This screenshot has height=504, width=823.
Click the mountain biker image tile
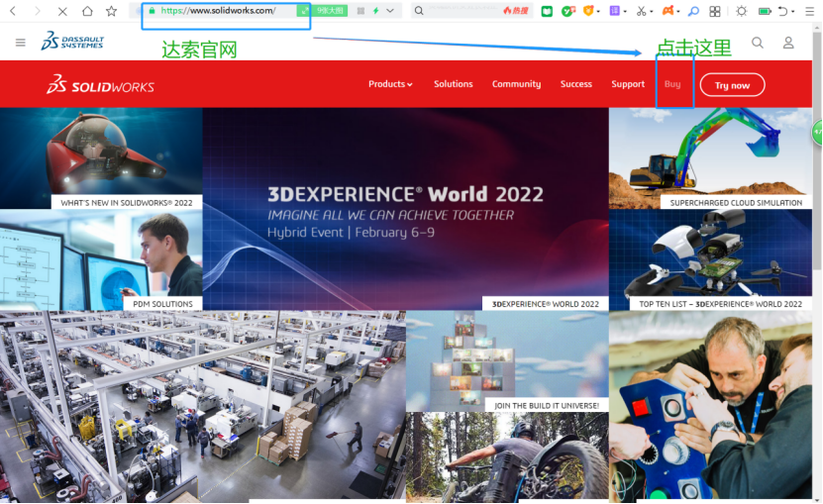507,455
